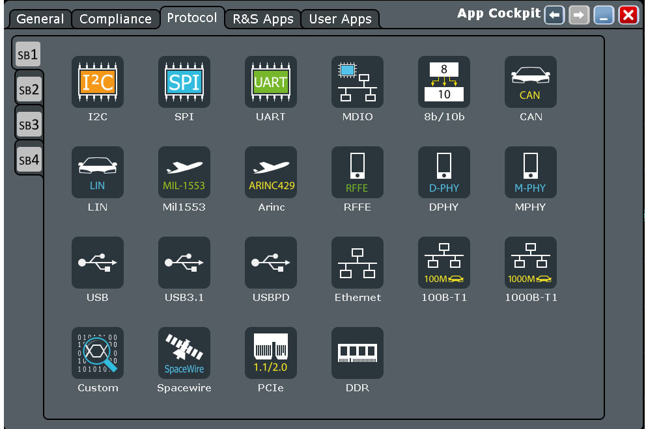Select the SB2 side tab
Viewport: 646px width, 429px height.
point(28,89)
